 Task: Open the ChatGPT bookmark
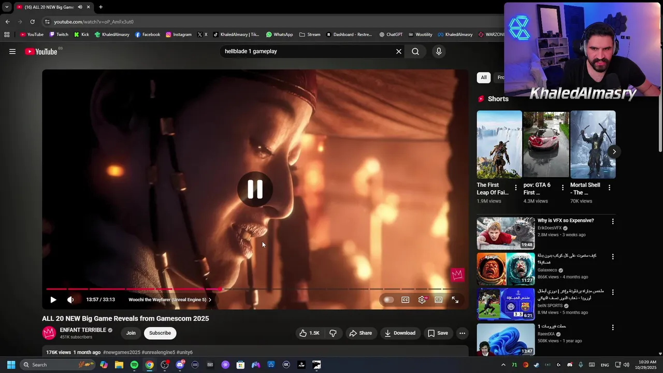pos(391,35)
